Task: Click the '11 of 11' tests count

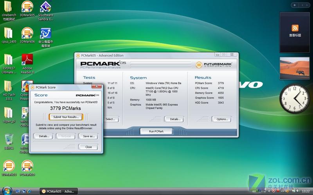Action: tap(112, 83)
